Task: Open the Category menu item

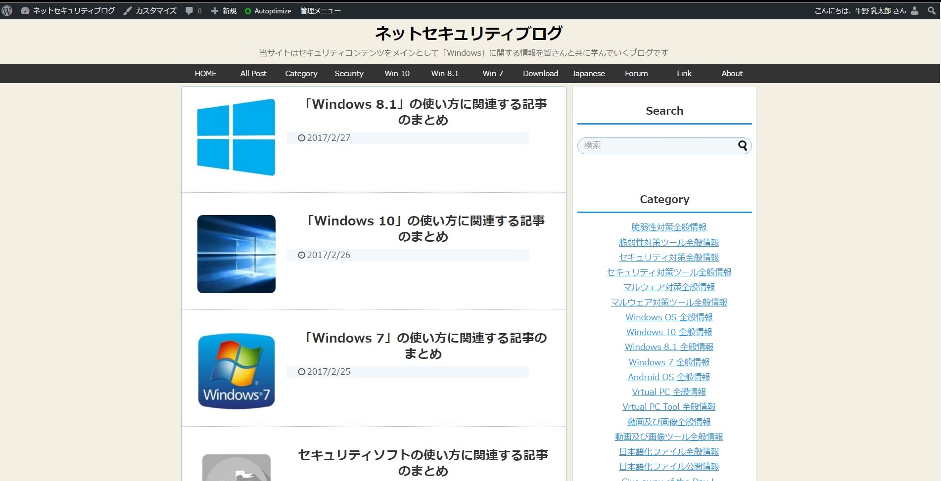Action: tap(301, 74)
